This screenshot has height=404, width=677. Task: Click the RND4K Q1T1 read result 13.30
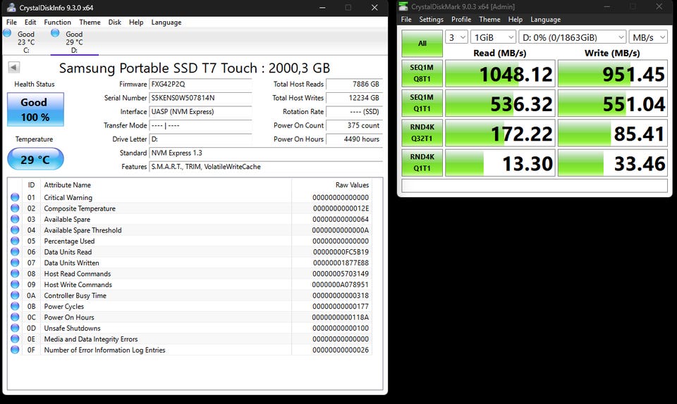500,163
